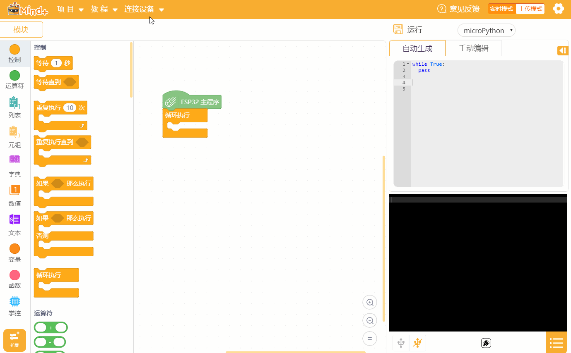Zoom in the workspace with the magnifier control
Viewport: 571px width, 353px height.
tap(369, 302)
